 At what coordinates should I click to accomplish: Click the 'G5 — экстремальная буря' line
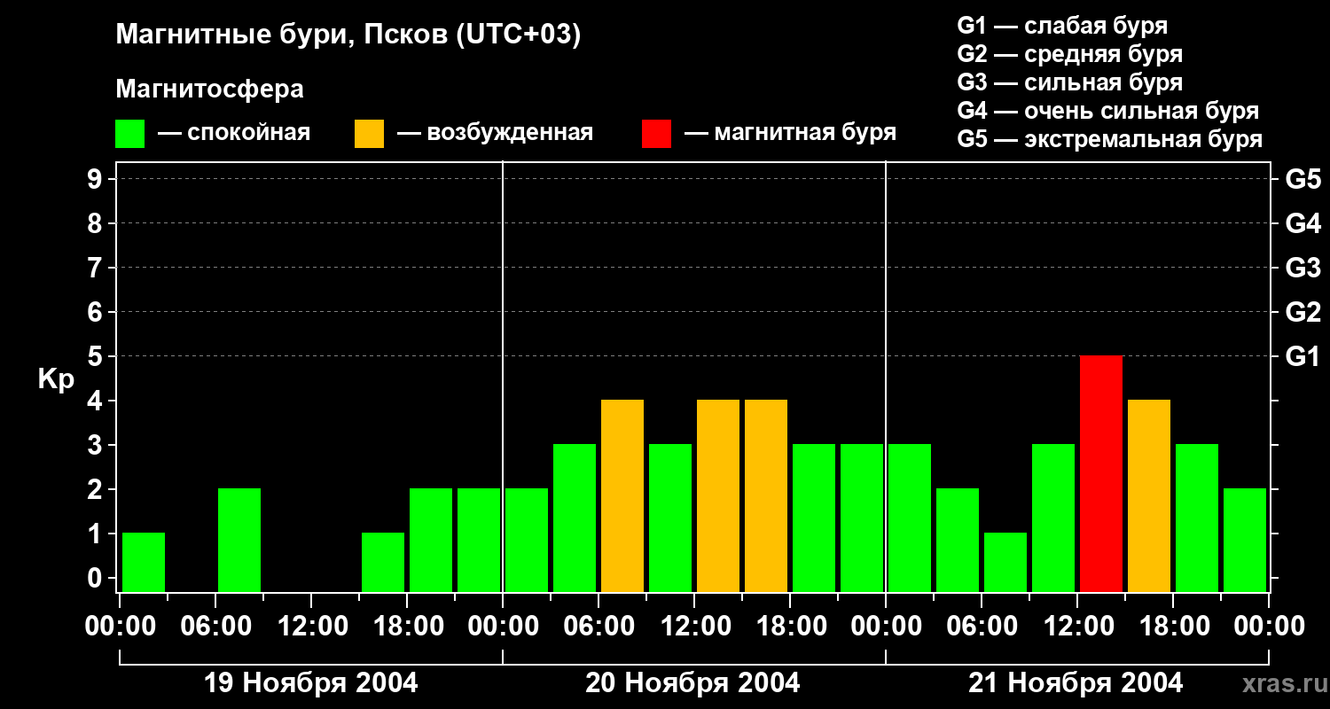[x=1109, y=139]
